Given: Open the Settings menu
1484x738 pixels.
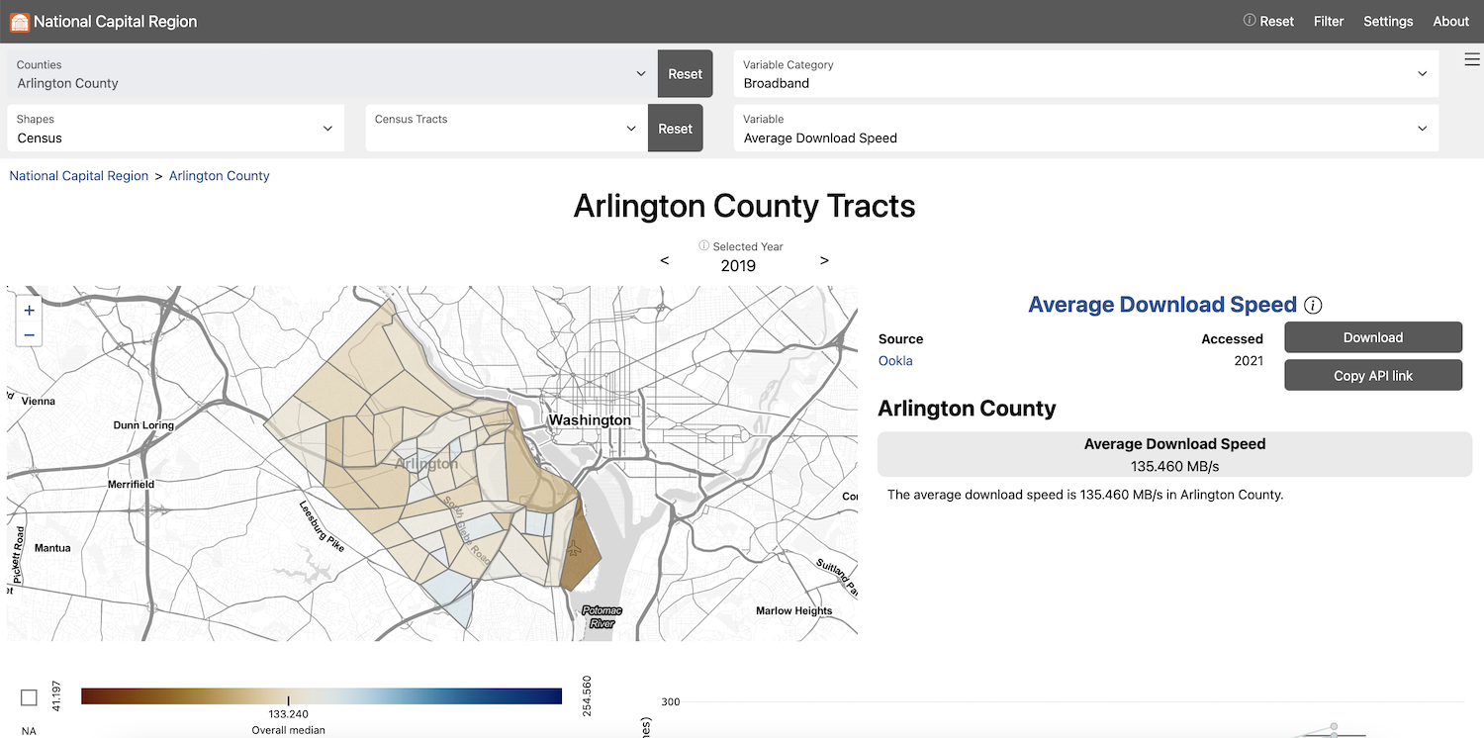Looking at the screenshot, I should (x=1387, y=21).
